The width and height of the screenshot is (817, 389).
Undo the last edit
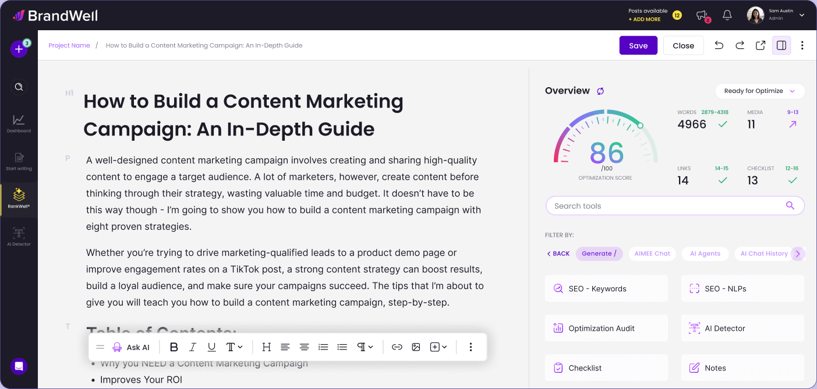coord(719,45)
